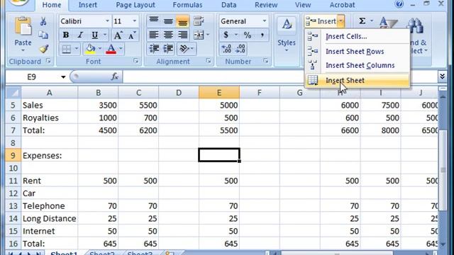Click Increase Indent icon
This screenshot has height=255, width=454.
(168, 49)
